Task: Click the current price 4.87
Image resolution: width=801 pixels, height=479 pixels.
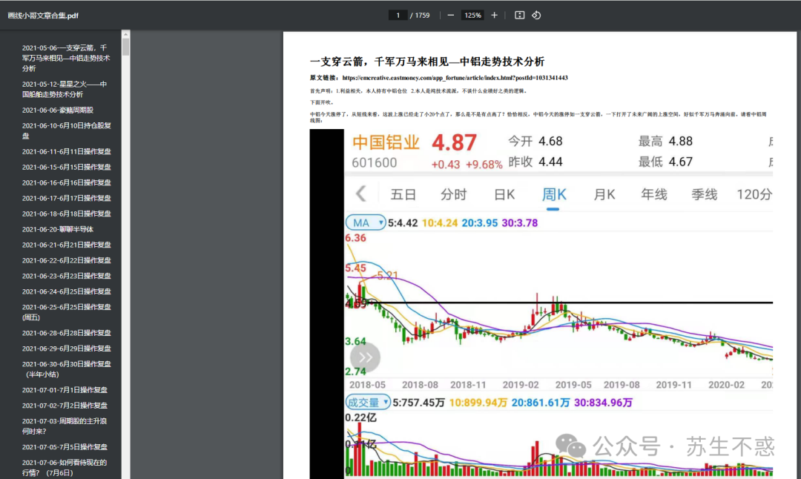Action: [454, 142]
